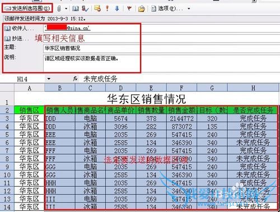Click header cell 销售金额
Image resolution: width=280 pixels, height=212 pixels.
(181, 110)
